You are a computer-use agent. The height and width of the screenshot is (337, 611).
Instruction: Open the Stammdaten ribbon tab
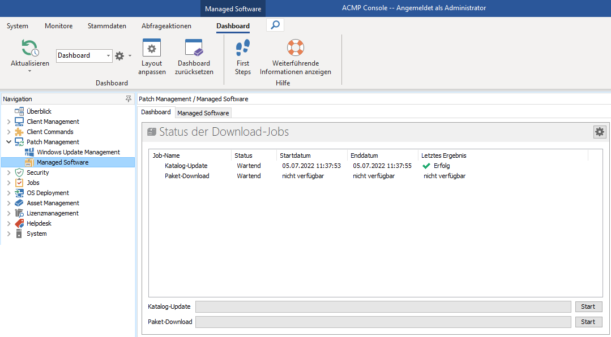click(x=106, y=25)
